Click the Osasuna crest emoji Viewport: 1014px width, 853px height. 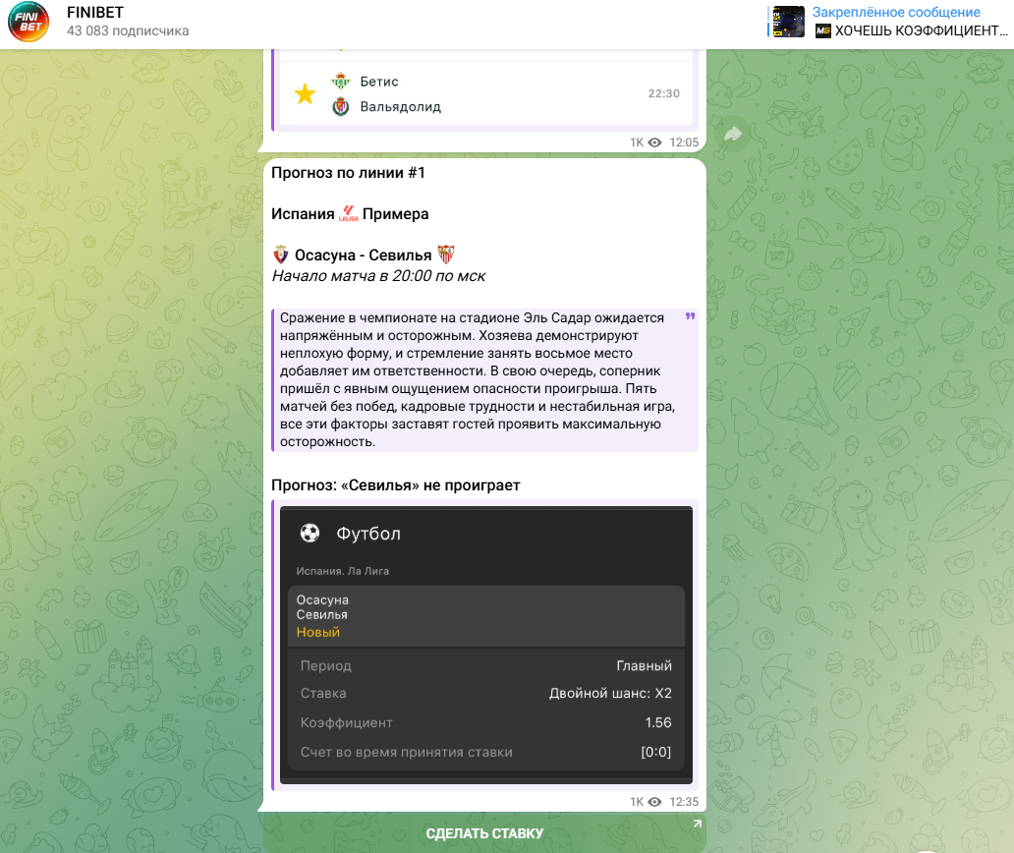point(281,256)
